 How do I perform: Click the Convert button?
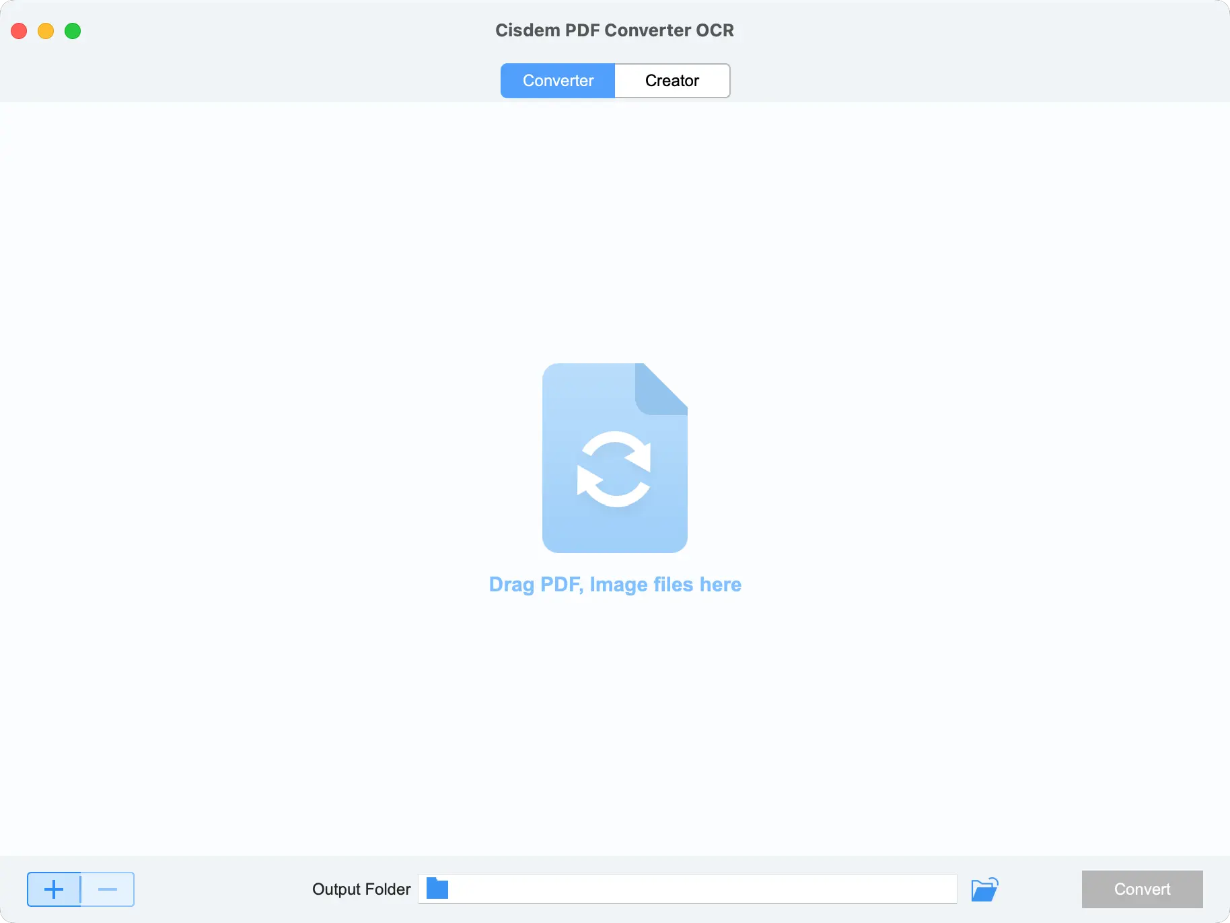1142,889
